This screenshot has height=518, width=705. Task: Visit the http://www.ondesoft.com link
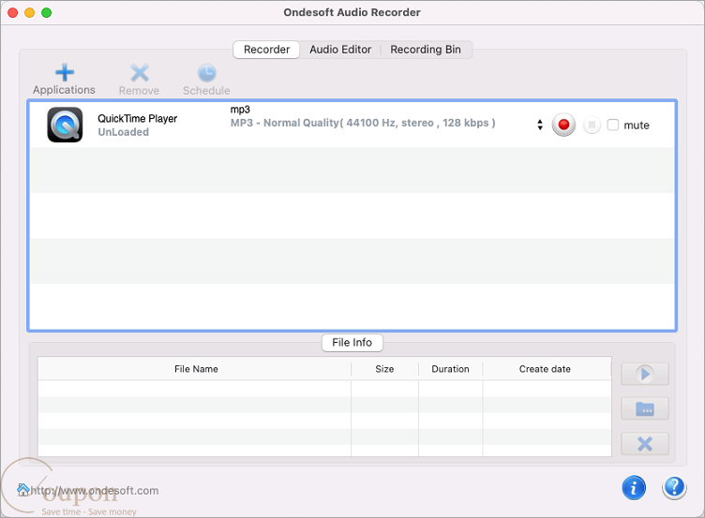[95, 491]
